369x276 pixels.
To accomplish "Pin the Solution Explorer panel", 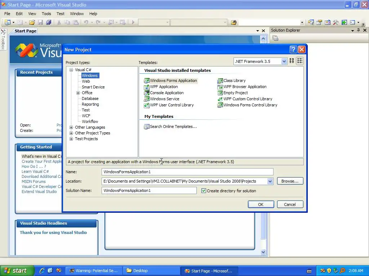I will pos(359,30).
